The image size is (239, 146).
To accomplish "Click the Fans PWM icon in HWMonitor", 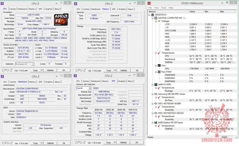I will (x=159, y=72).
